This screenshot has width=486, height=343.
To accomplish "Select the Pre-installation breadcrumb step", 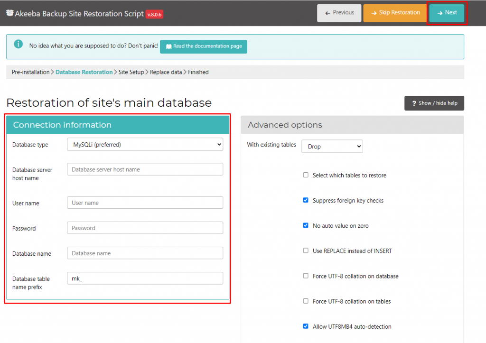I will 30,72.
